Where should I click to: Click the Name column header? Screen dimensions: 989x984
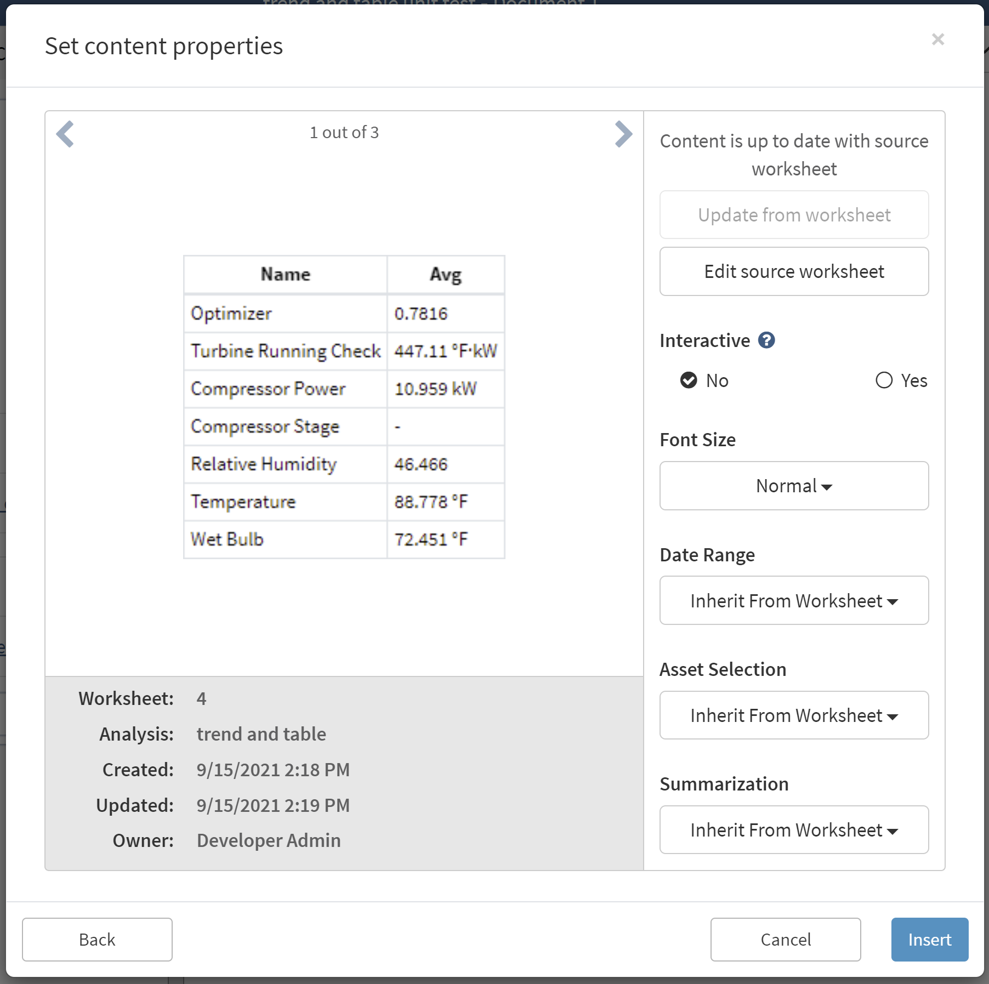(285, 274)
